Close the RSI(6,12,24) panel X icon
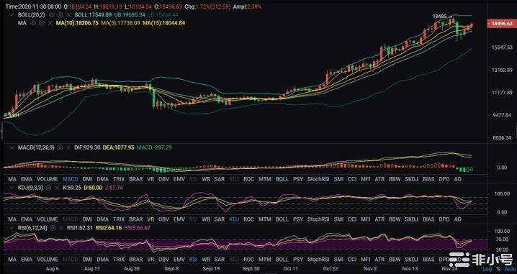Screen dimensions: 517x274 [60, 228]
